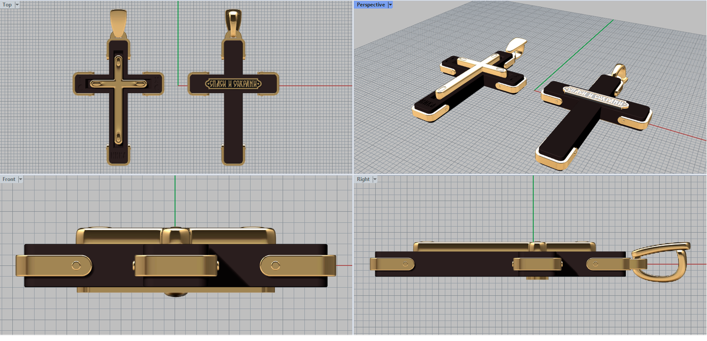Open the Perspective viewport menu arrow
Image resolution: width=707 pixels, height=341 pixels.
390,5
